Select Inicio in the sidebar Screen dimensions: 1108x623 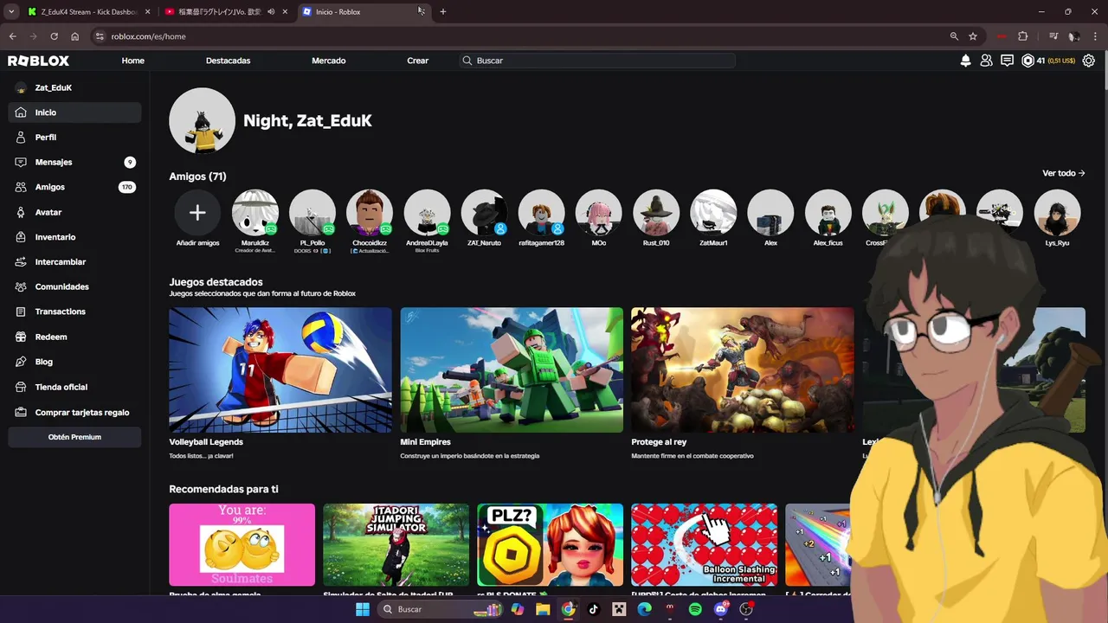tap(74, 112)
